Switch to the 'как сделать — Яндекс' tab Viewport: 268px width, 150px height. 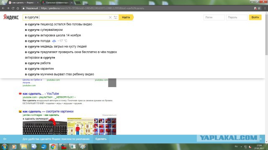click(x=23, y=3)
